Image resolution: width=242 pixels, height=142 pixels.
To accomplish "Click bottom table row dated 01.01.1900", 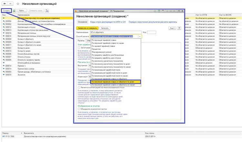I will 122,137.
